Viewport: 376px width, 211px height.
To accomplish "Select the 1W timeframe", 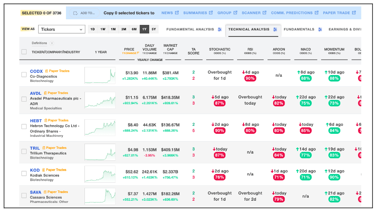I will tap(103, 29).
